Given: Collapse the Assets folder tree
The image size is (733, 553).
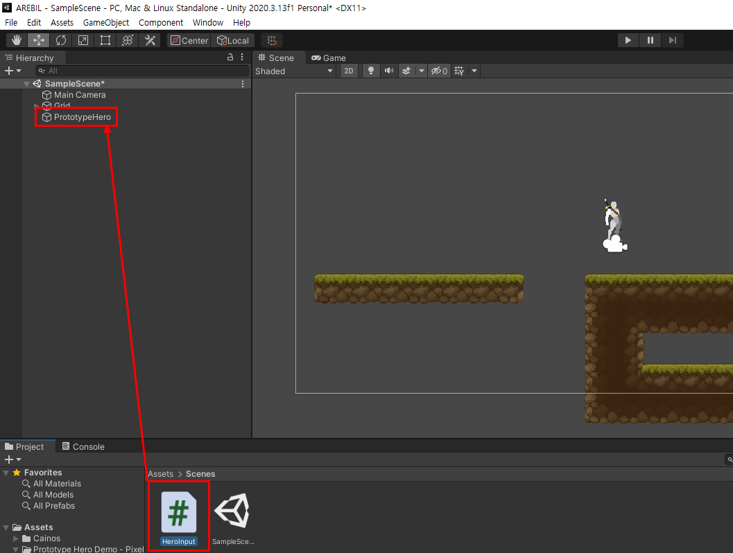Looking at the screenshot, I should click(x=6, y=527).
